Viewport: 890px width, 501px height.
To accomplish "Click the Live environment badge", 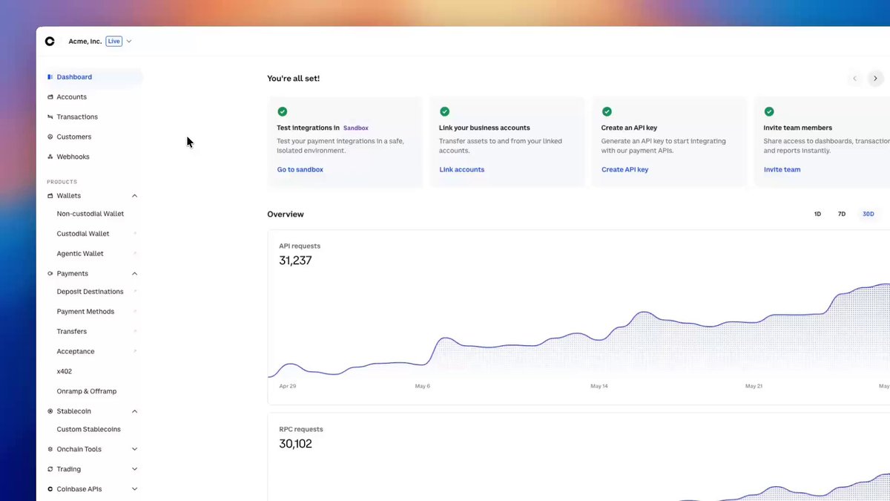I will 113,42.
